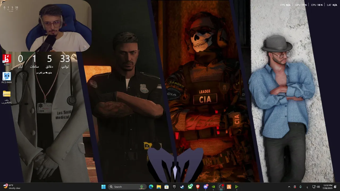Open the clock showing 11:52 PM
340x191 pixels.
328,187
